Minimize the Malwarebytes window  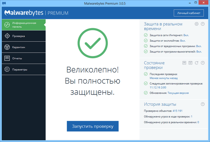click(190, 3)
